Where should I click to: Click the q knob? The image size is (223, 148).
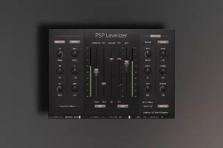coord(75,71)
